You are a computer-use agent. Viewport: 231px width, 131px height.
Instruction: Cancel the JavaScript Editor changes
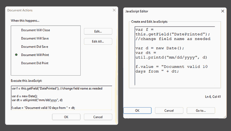pos(169,110)
